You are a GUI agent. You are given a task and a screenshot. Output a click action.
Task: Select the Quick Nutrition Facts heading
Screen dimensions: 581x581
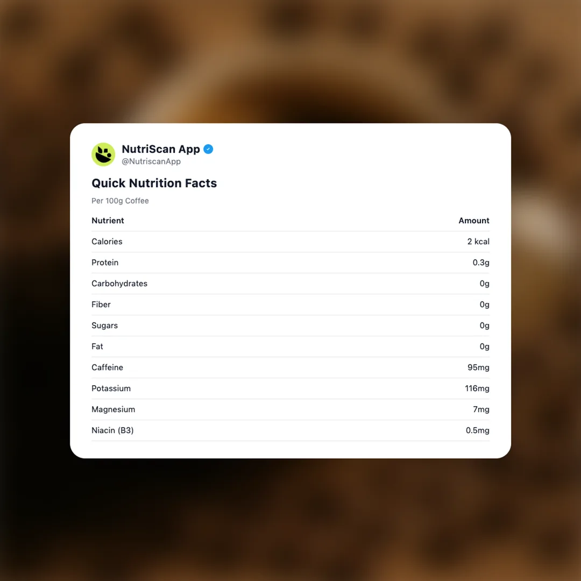pyautogui.click(x=154, y=183)
